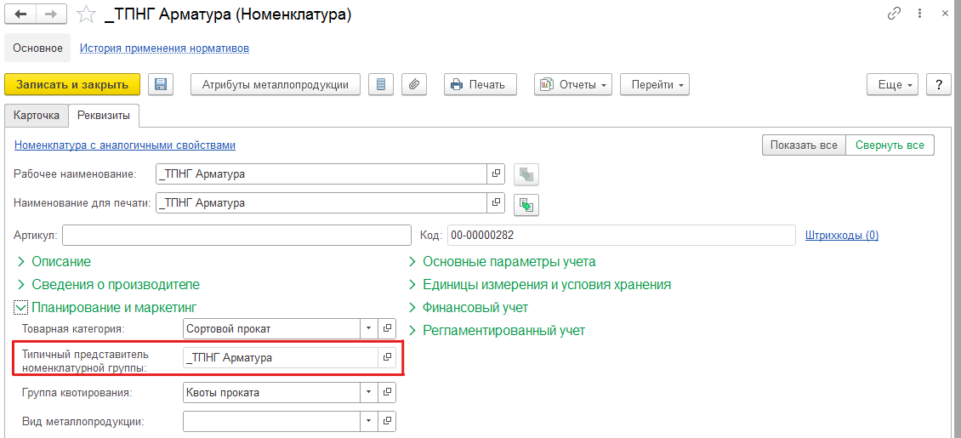Open the Группа квотирования dropdown arrow
Screen dimensions: 961x438
[368, 392]
